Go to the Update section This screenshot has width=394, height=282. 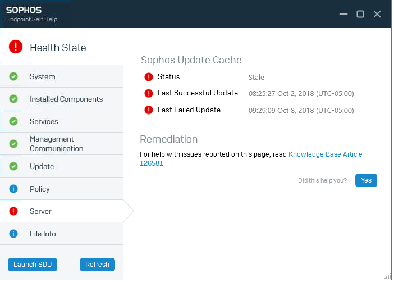(x=62, y=166)
